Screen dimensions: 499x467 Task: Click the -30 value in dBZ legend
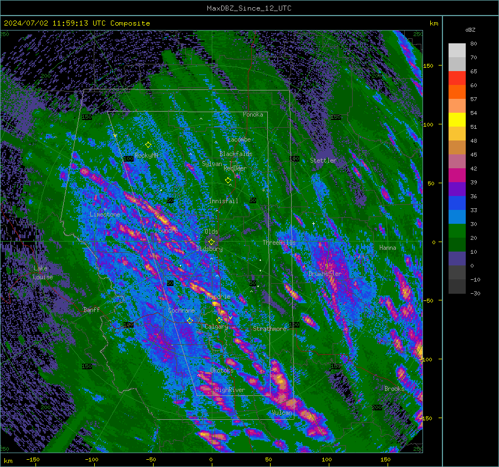pos(475,293)
